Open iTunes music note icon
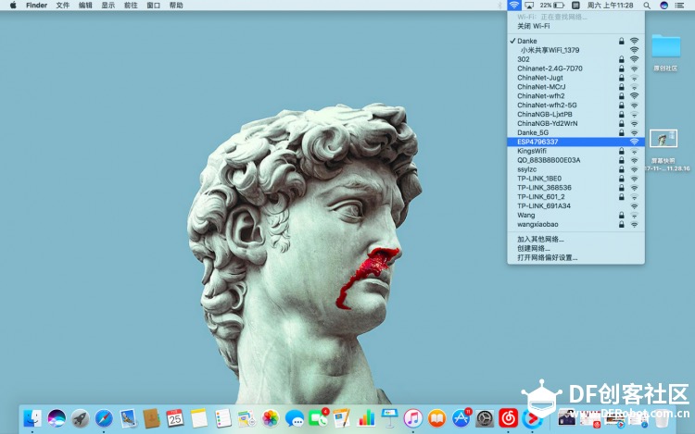This screenshot has height=434, width=695. [x=413, y=418]
